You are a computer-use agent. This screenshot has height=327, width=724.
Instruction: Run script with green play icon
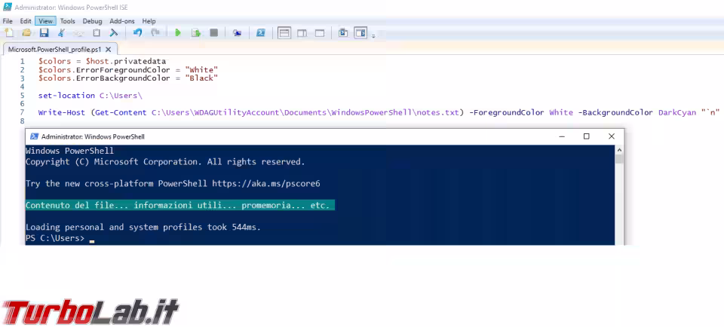[178, 33]
